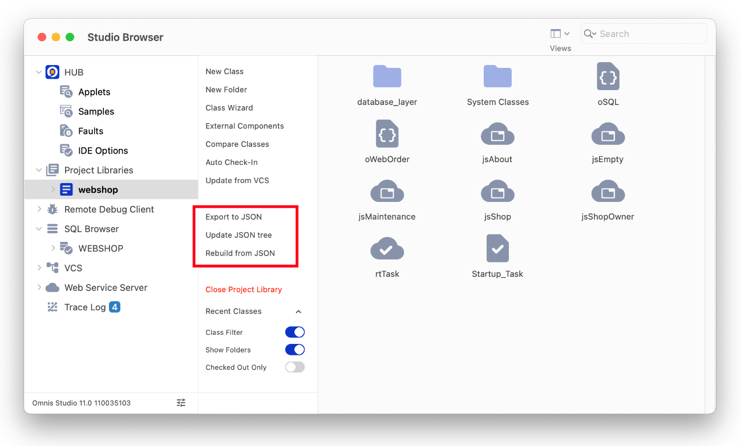The height and width of the screenshot is (446, 741).
Task: Collapse the Project Libraries node
Action: coord(39,170)
